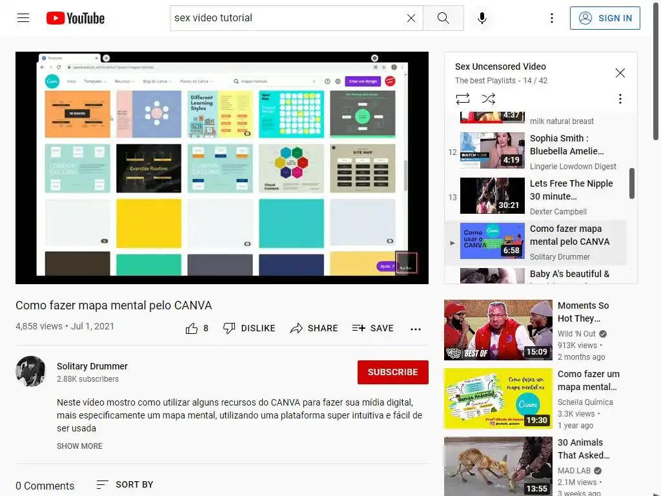The width and height of the screenshot is (661, 496).
Task: Click the video title Como fazer mapa mental pelo CANVA
Action: pyautogui.click(x=114, y=305)
